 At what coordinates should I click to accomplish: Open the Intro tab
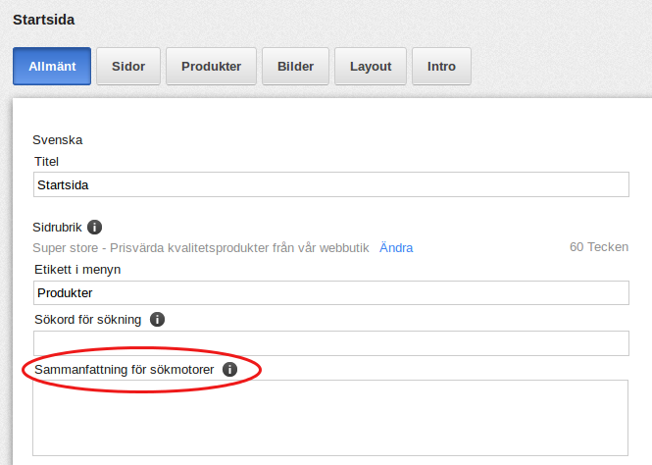tap(441, 66)
